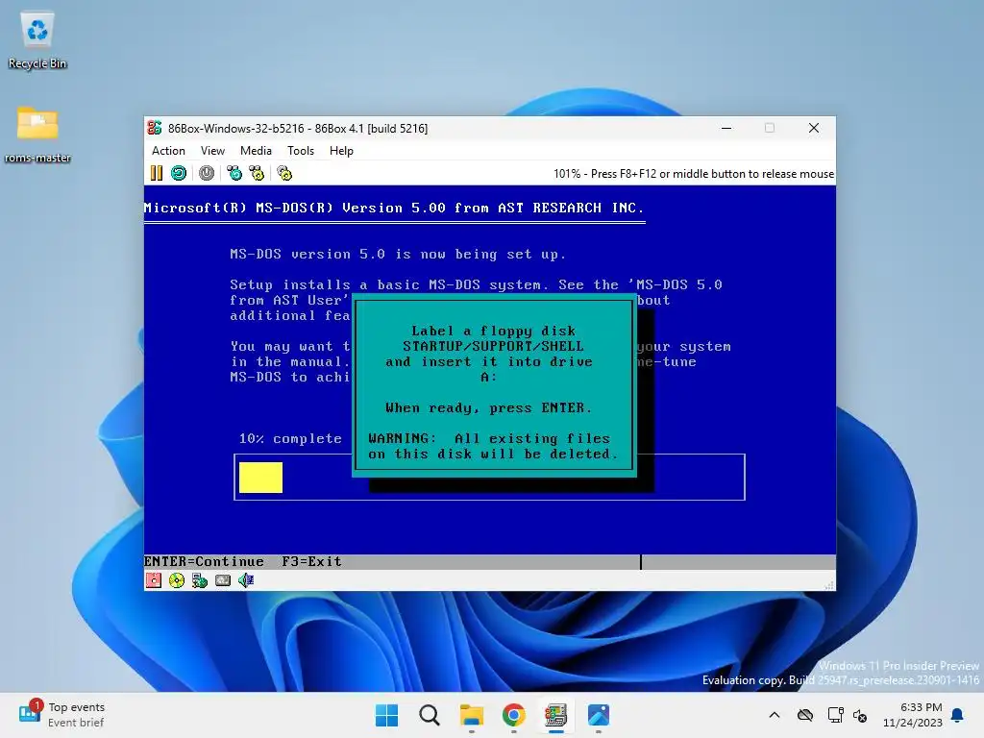The height and width of the screenshot is (738, 984).
Task: Click the 86Box icon in the taskbar
Action: point(556,715)
